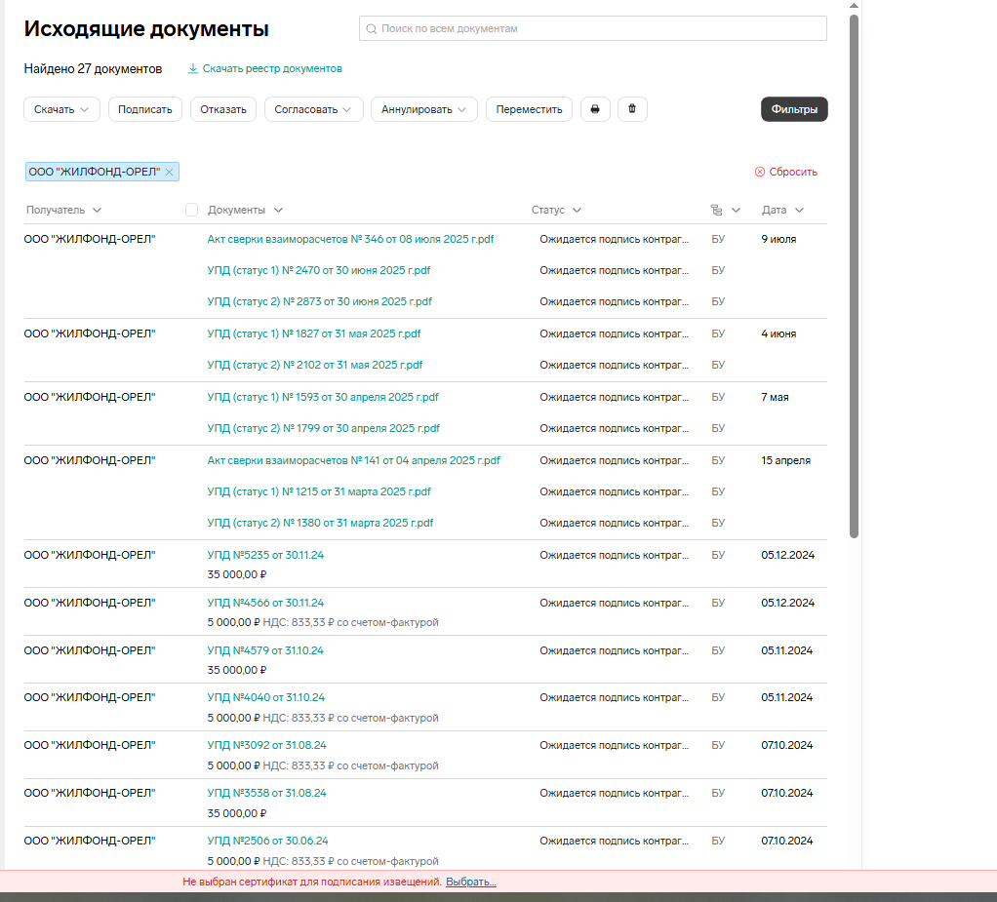Expand the Получатель column filter
The image size is (997, 902).
coord(97,211)
